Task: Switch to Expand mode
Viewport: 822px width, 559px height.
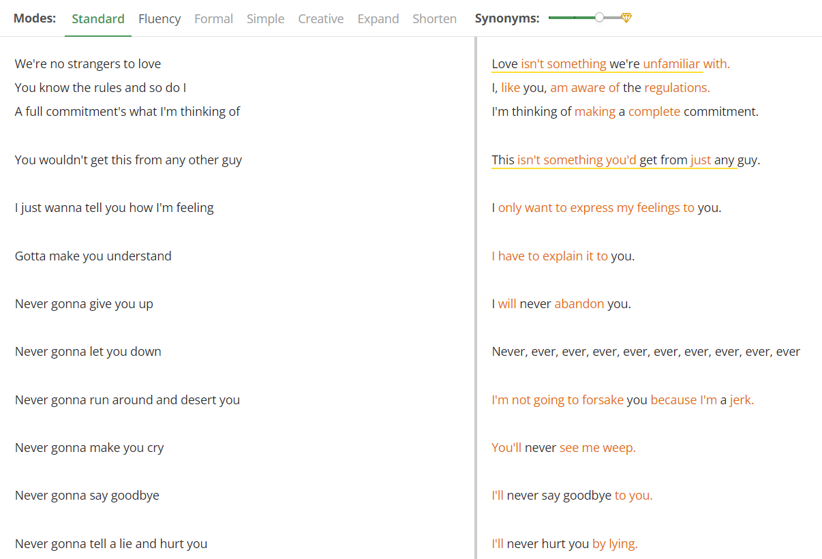Action: pyautogui.click(x=378, y=18)
